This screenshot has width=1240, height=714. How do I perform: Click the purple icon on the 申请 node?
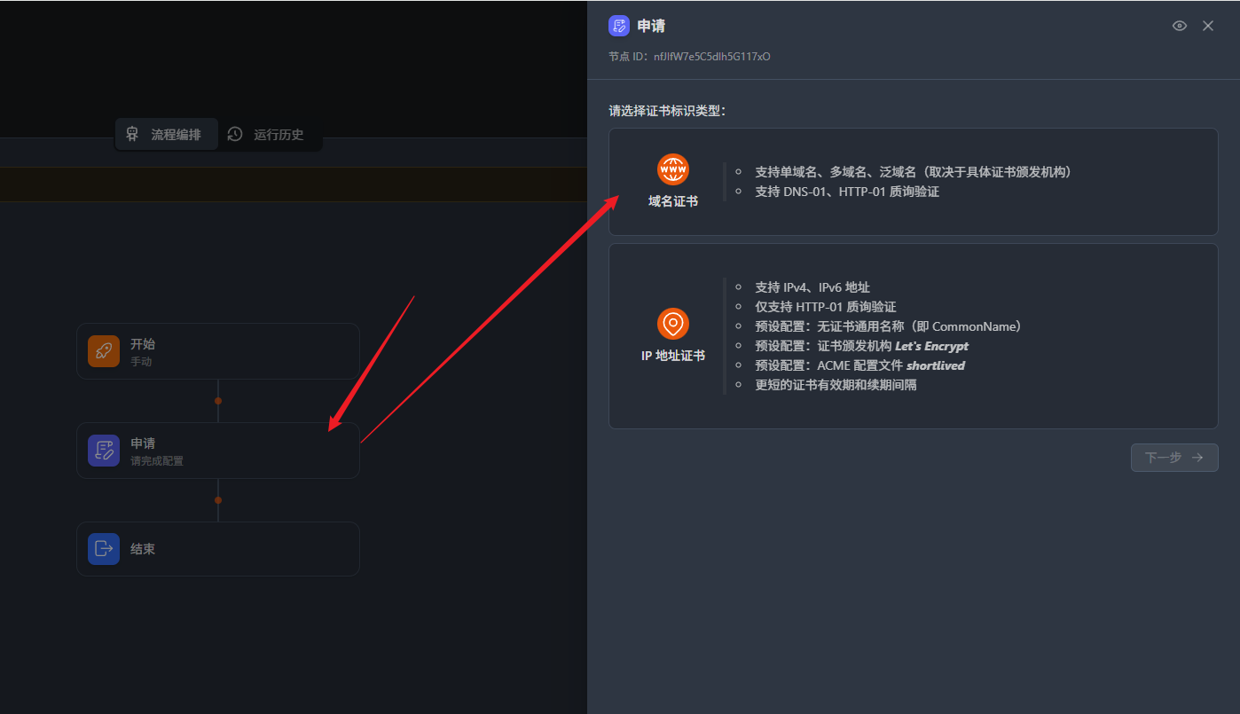[x=104, y=451]
